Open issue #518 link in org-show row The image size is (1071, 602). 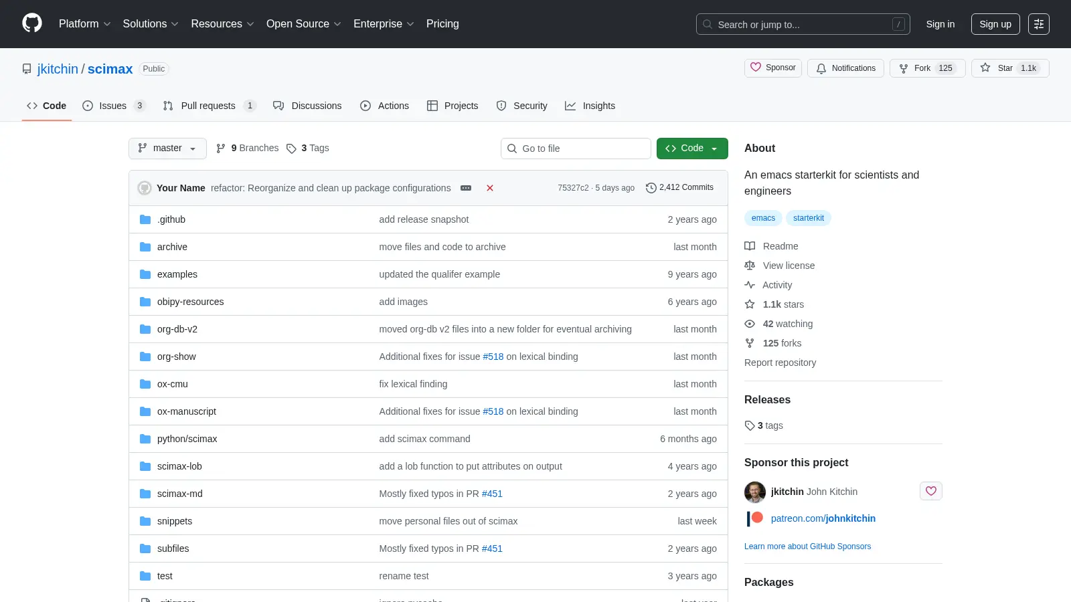(x=493, y=357)
